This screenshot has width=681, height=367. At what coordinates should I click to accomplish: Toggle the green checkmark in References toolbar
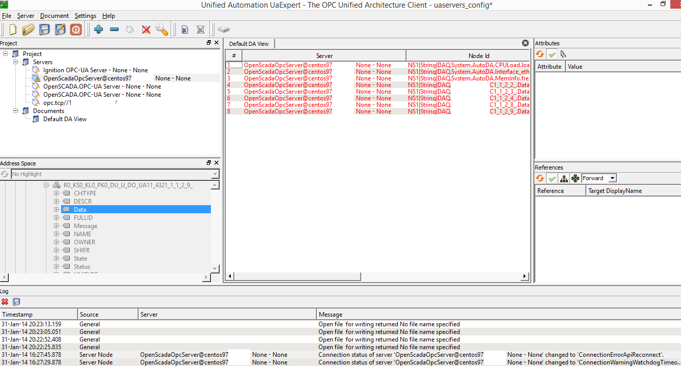pos(552,178)
